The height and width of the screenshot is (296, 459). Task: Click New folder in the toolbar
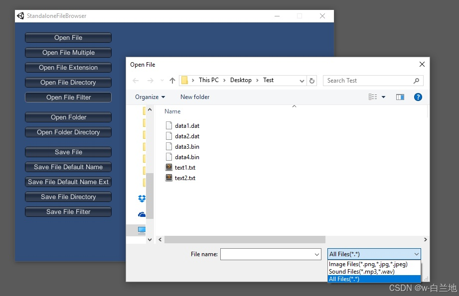point(194,97)
